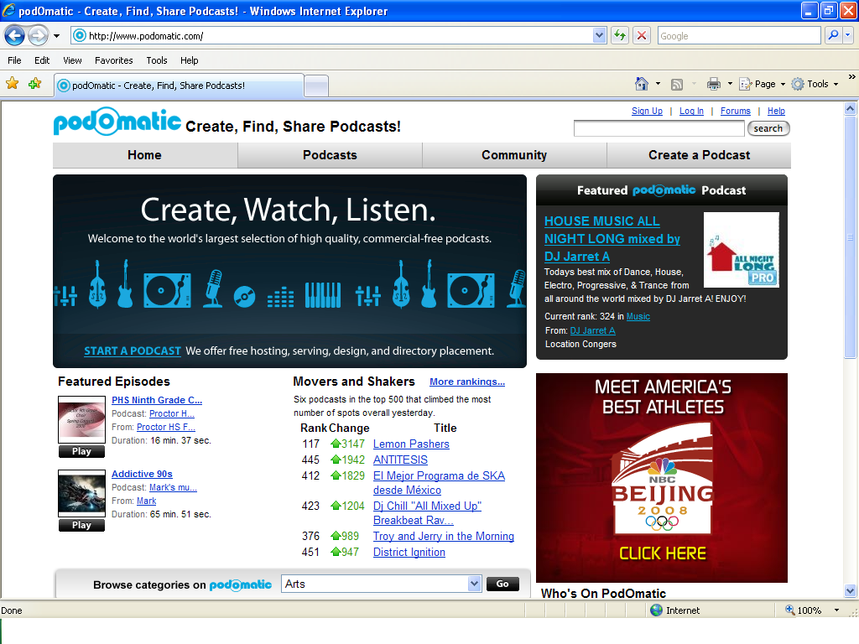Expand the address bar URL dropdown
The height and width of the screenshot is (644, 859).
click(x=599, y=35)
